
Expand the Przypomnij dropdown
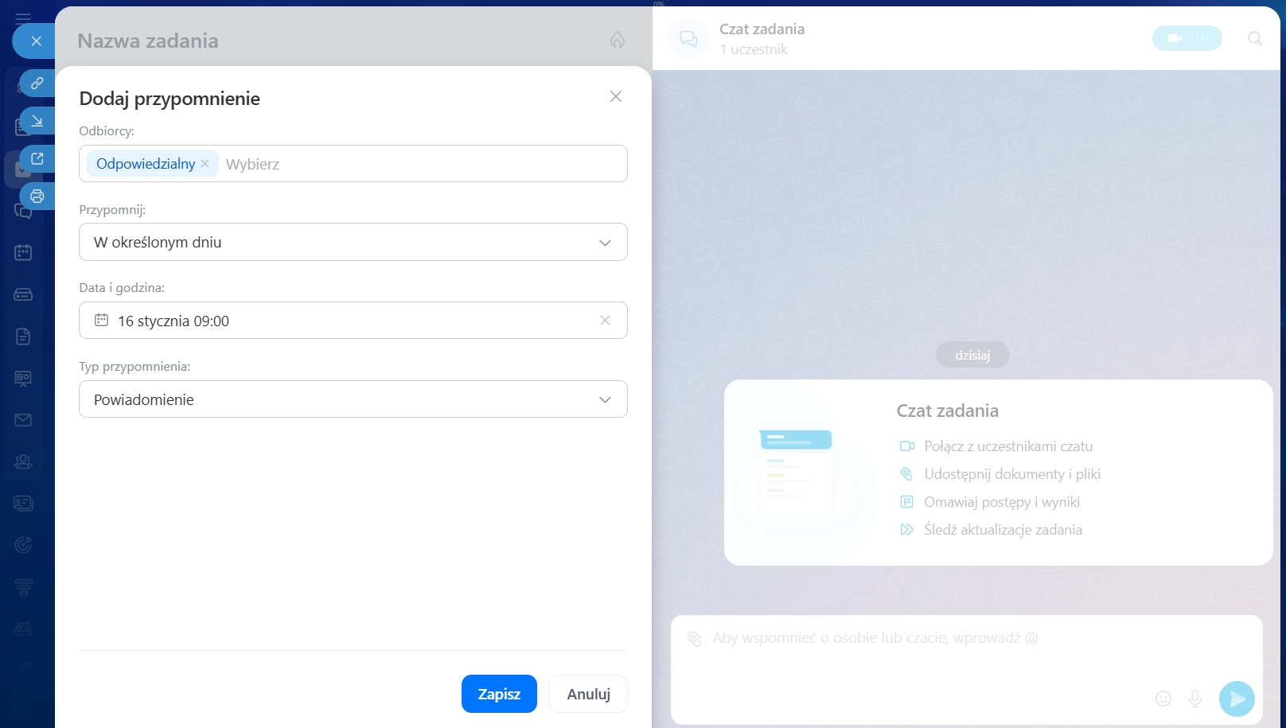click(353, 242)
